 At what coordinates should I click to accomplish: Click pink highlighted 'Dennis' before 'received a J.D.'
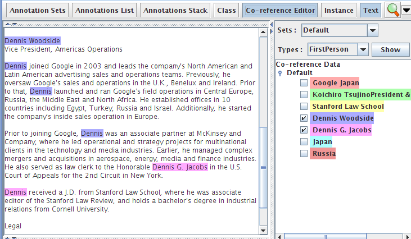point(16,192)
